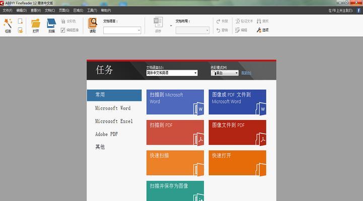Open the 区域(E) menu
The image size is (363, 201).
pos(78,11)
